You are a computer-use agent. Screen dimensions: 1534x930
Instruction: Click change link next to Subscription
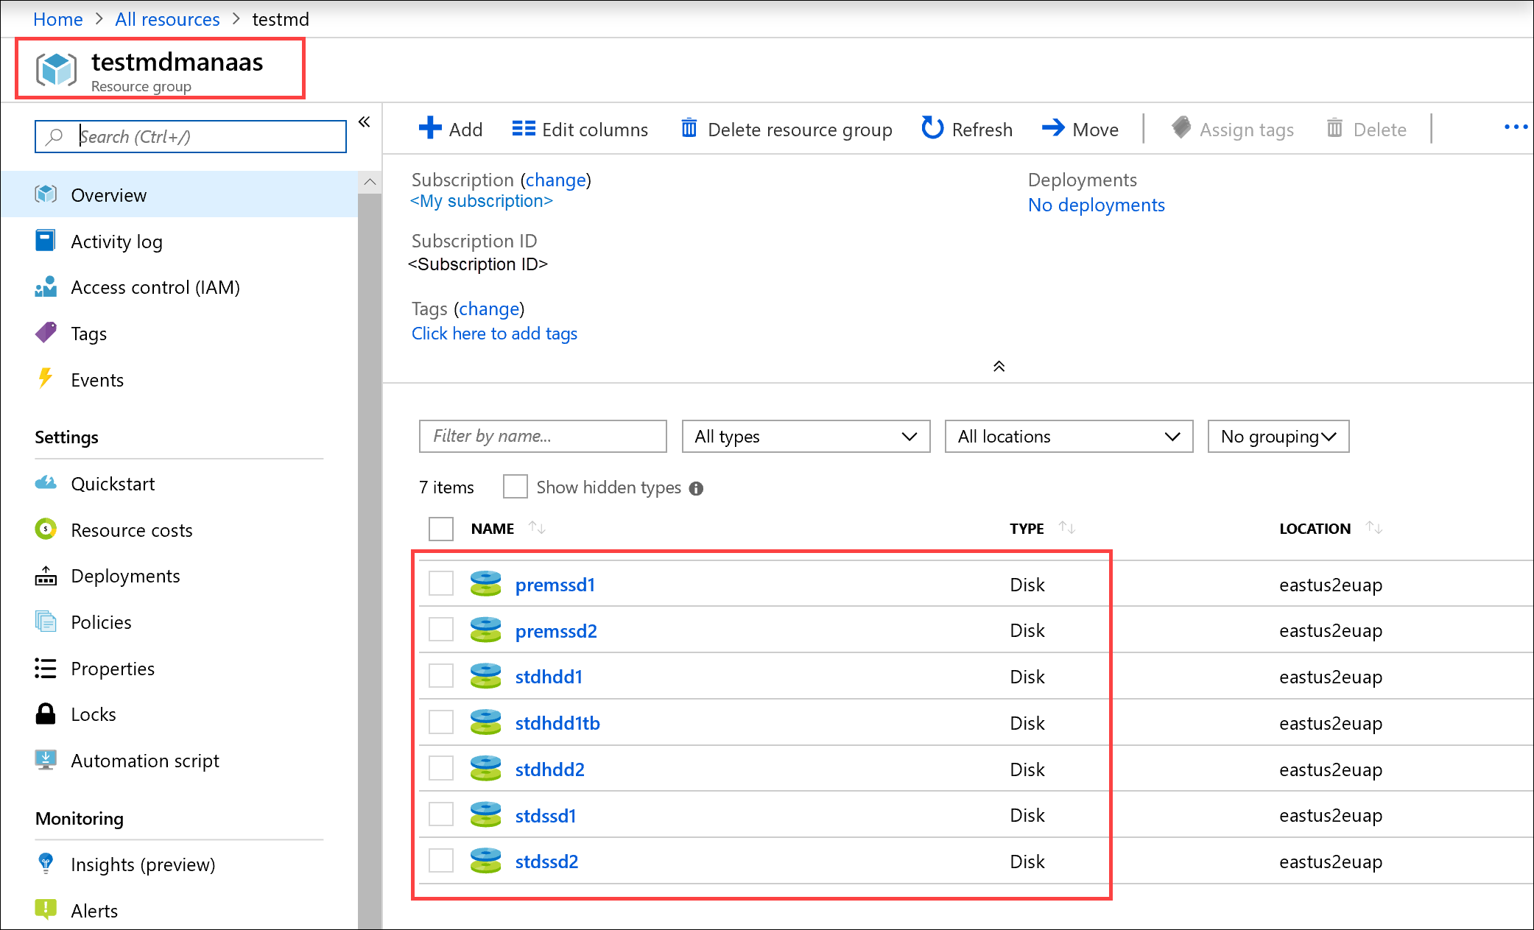556,180
